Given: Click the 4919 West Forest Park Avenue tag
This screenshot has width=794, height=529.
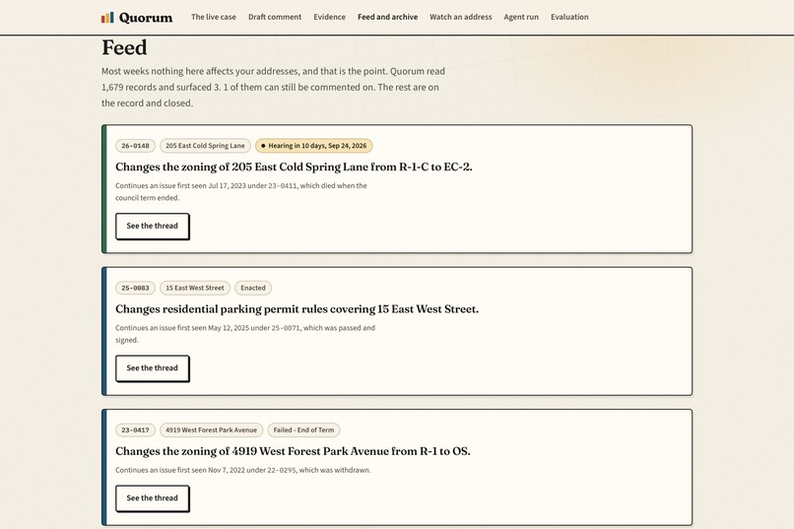Looking at the screenshot, I should tap(211, 430).
